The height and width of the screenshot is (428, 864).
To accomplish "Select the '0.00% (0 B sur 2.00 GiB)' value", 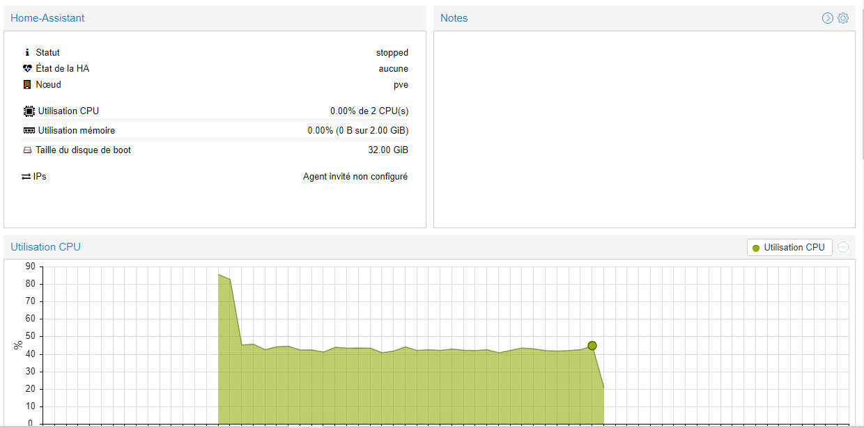I will pyautogui.click(x=358, y=130).
